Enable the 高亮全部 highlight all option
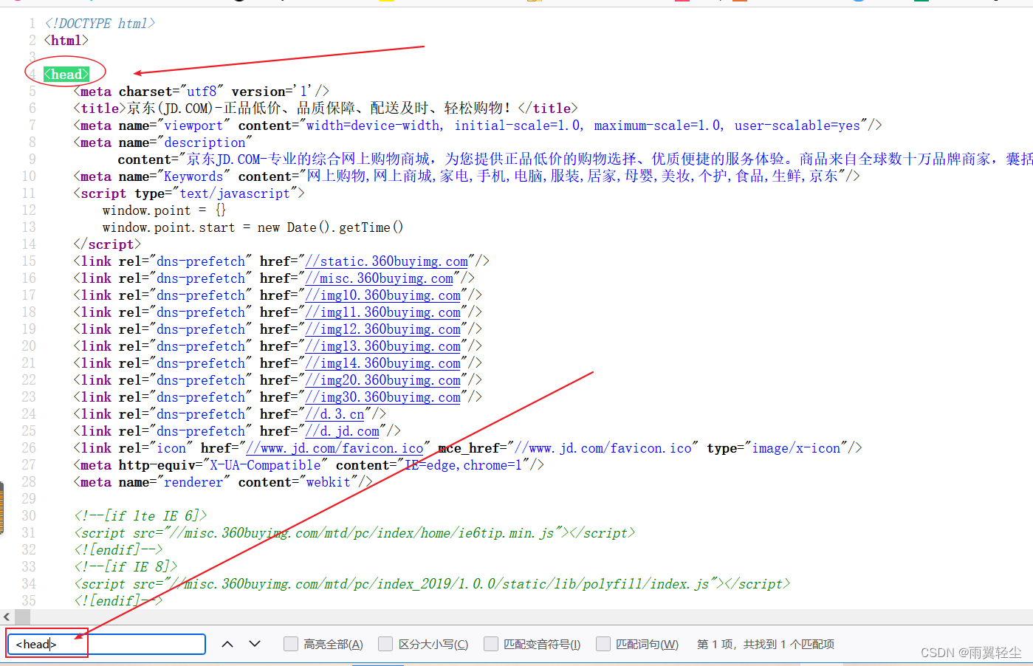This screenshot has height=666, width=1033. (x=291, y=644)
